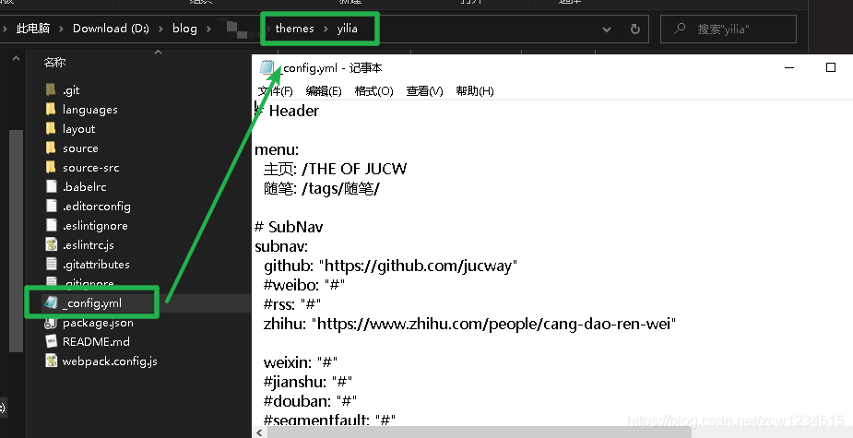
Task: Select the layout folder name
Action: [x=78, y=129]
